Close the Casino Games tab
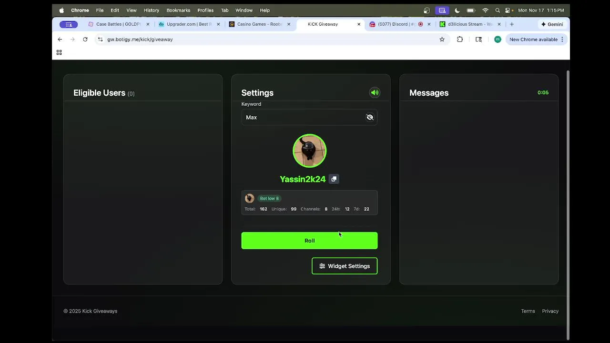The height and width of the screenshot is (343, 610). (288, 24)
